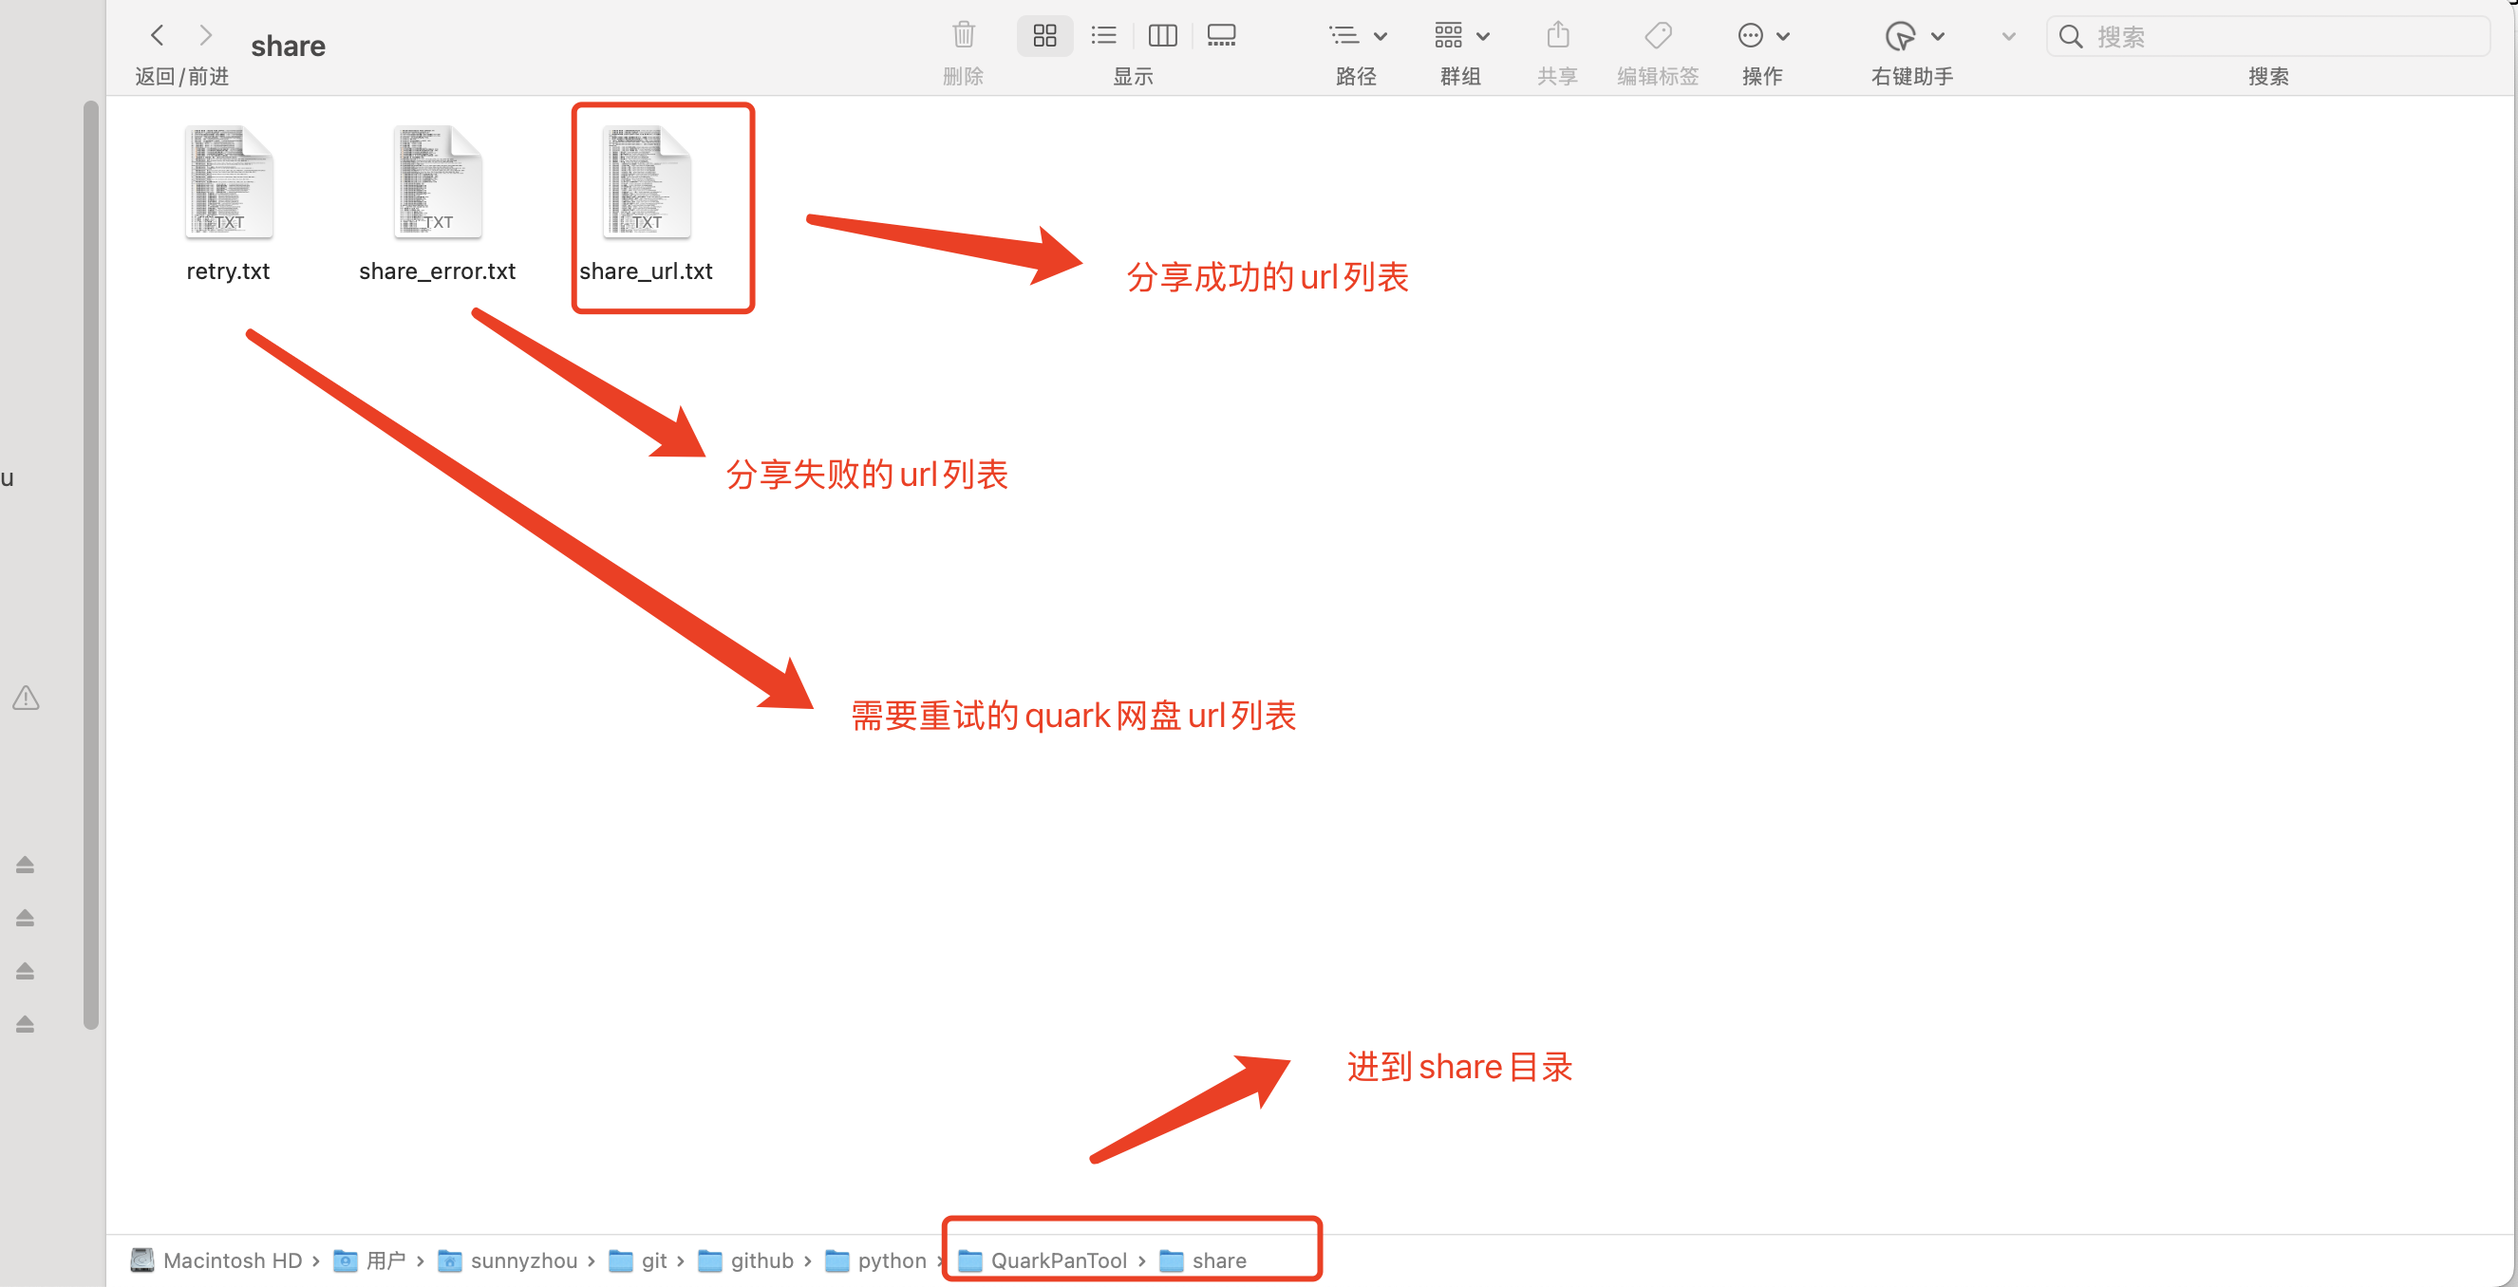Select the retry.txt file

coord(229,184)
